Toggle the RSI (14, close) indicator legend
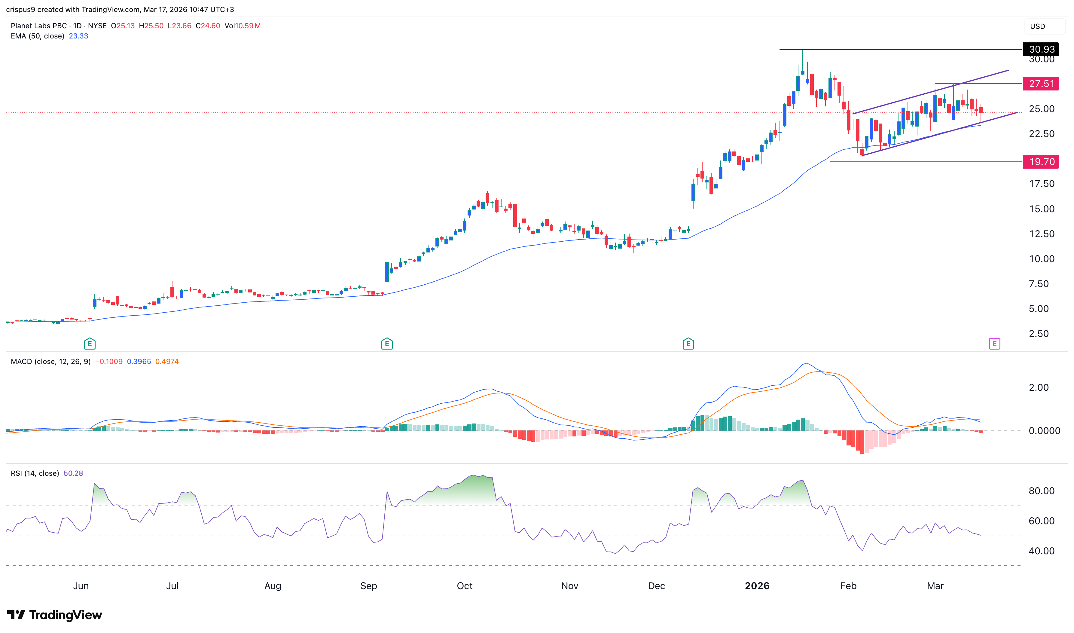Image resolution: width=1074 pixels, height=633 pixels. [35, 473]
